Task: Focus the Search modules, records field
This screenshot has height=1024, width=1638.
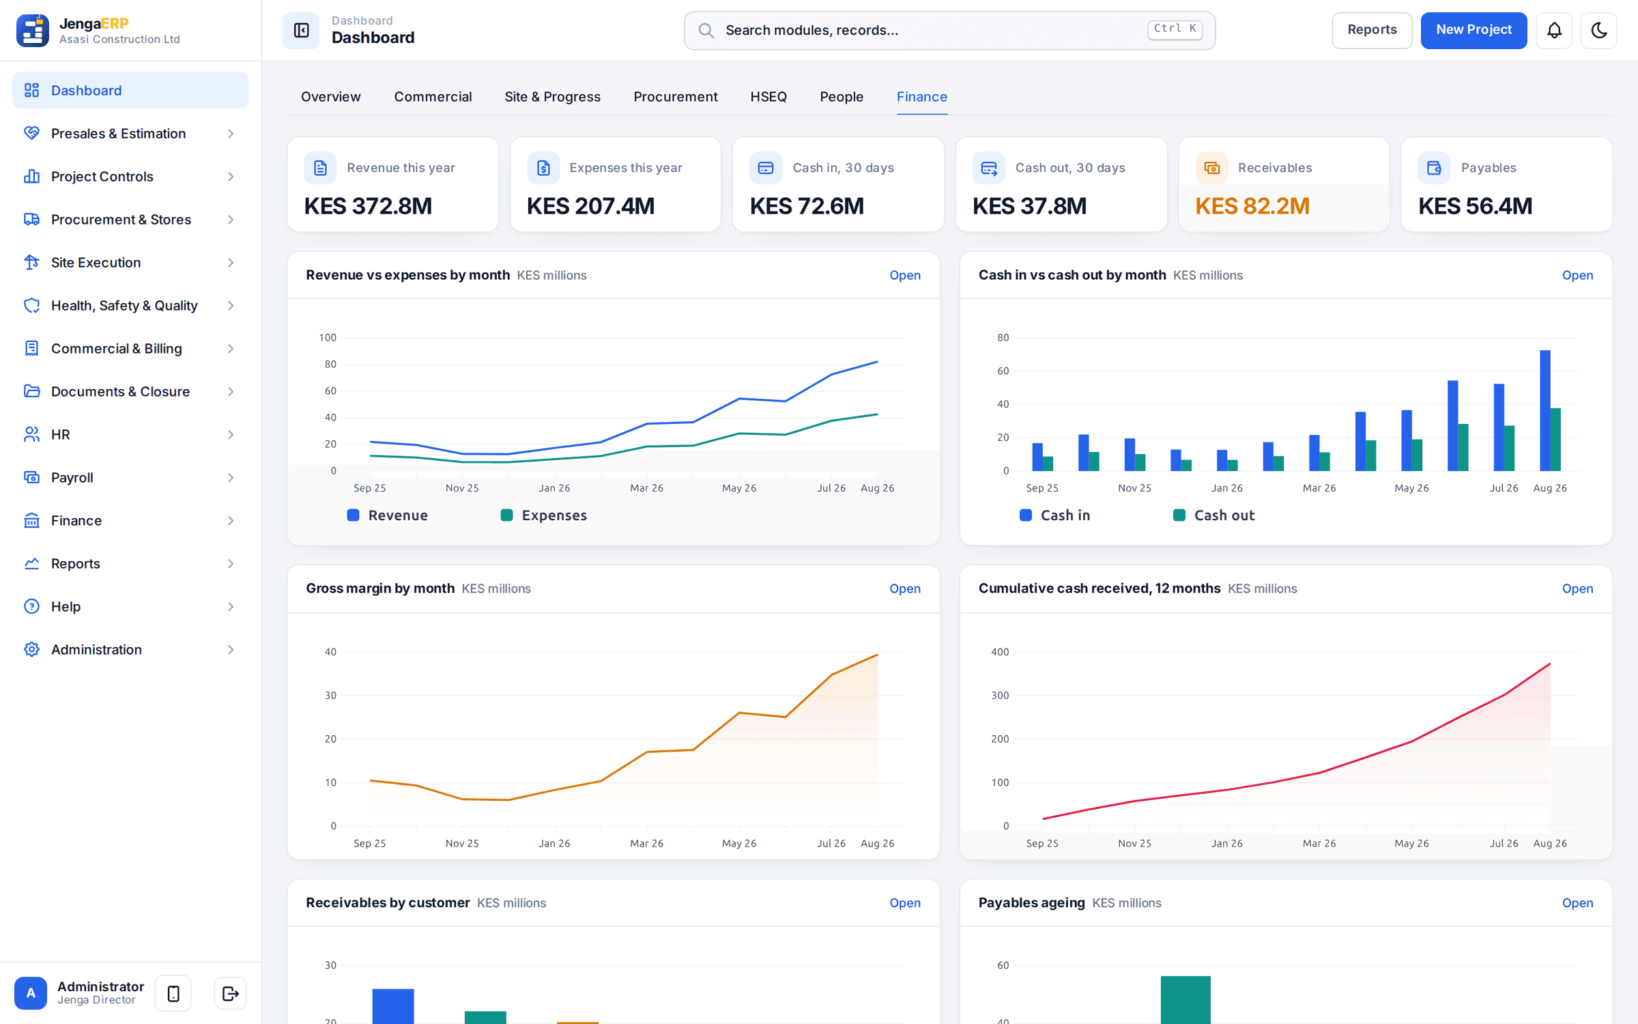Action: [x=949, y=30]
